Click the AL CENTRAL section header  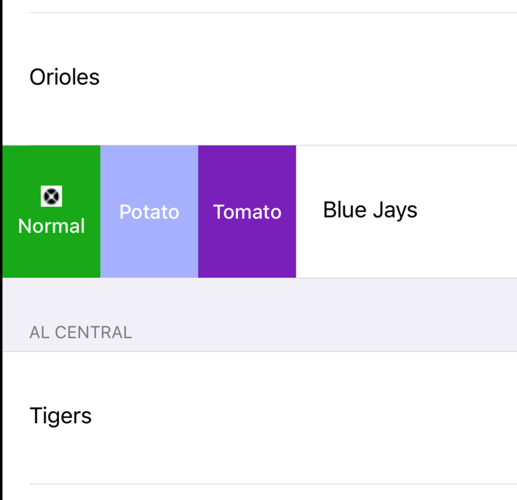[81, 333]
